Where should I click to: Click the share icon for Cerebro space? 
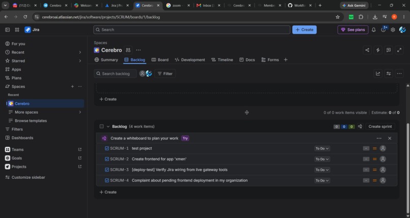tap(367, 50)
